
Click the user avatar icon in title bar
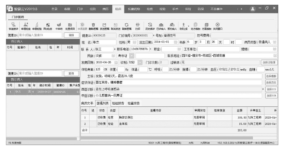[253, 9]
